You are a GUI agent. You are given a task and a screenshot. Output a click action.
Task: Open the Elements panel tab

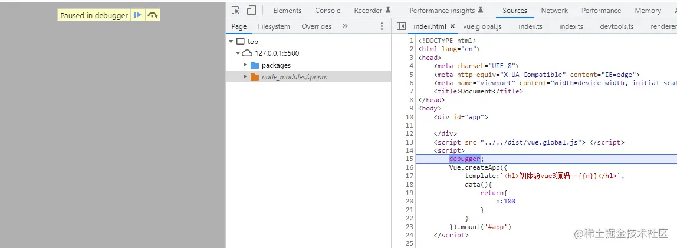tap(288, 11)
